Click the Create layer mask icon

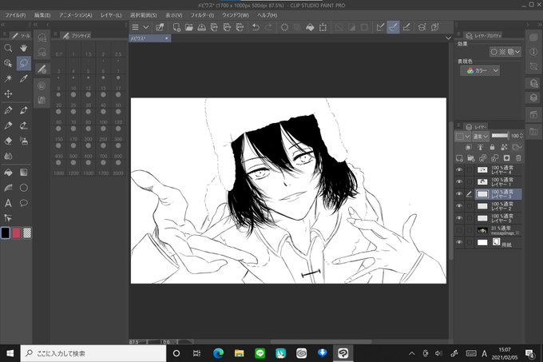(x=506, y=158)
